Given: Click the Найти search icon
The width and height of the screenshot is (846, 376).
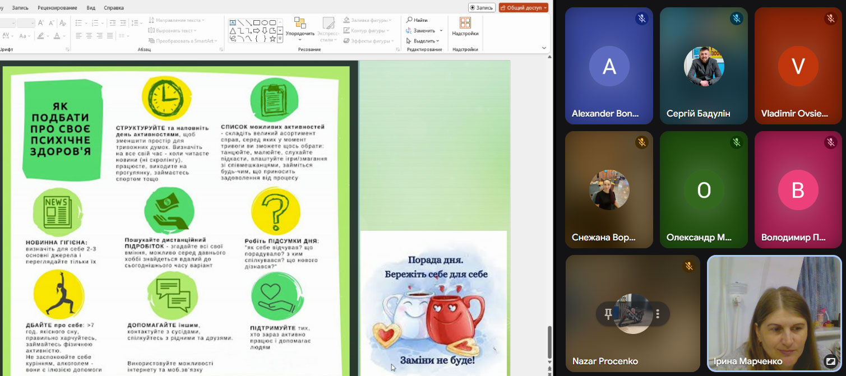Looking at the screenshot, I should coord(410,20).
